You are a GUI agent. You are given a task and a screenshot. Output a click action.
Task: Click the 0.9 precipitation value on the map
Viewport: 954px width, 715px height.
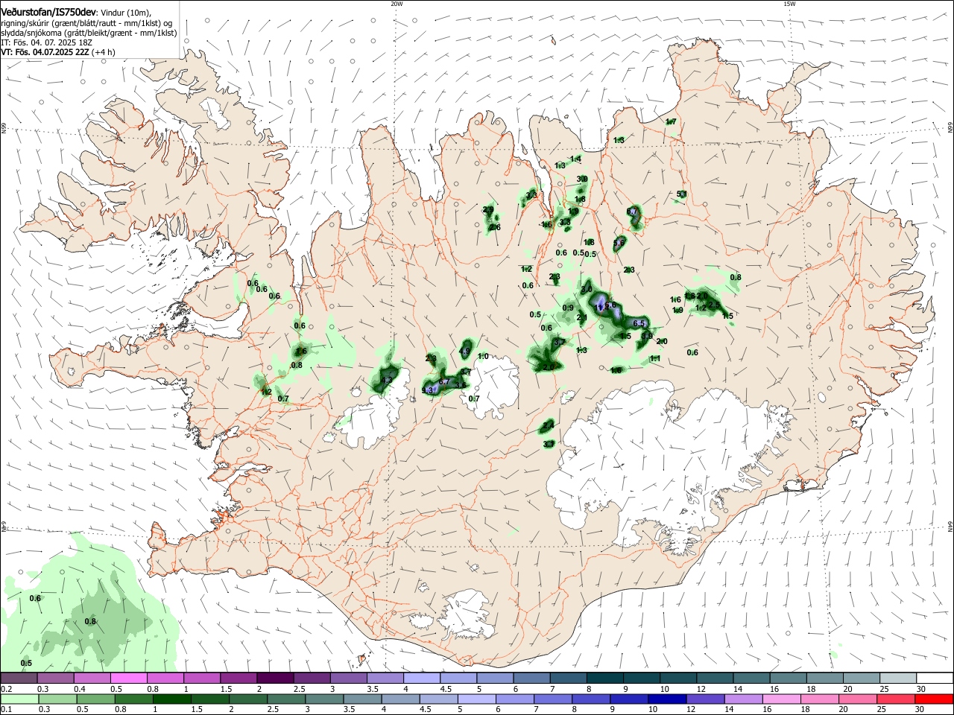(568, 308)
